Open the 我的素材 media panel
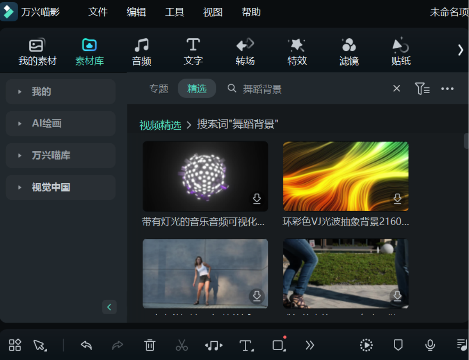469x360 pixels. click(x=38, y=52)
